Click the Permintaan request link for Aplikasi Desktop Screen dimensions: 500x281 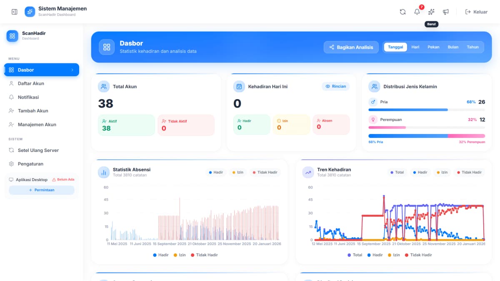coord(41,190)
